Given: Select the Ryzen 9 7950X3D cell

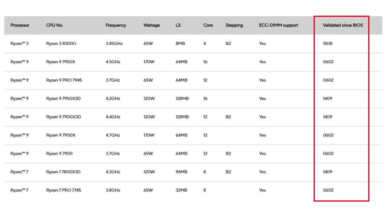Looking at the screenshot, I should (63, 99).
